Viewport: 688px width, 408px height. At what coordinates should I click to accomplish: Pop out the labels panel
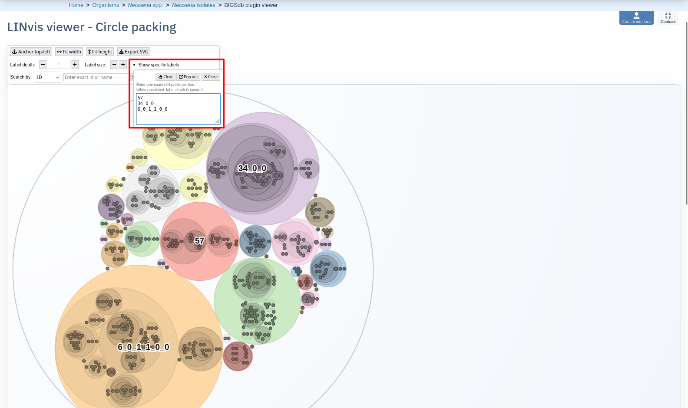(x=188, y=77)
